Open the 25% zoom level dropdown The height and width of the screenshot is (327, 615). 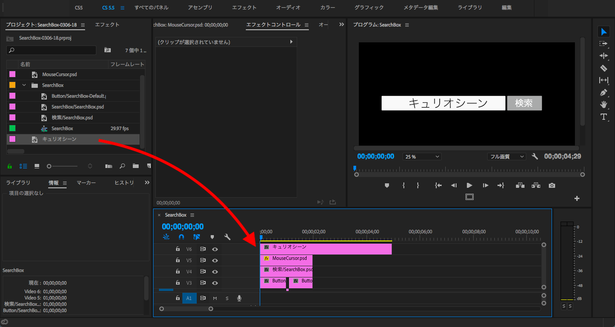point(422,157)
